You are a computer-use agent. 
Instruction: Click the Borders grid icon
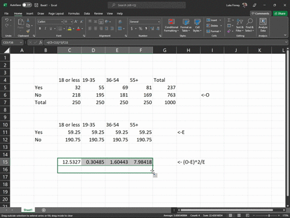pos(60,28)
